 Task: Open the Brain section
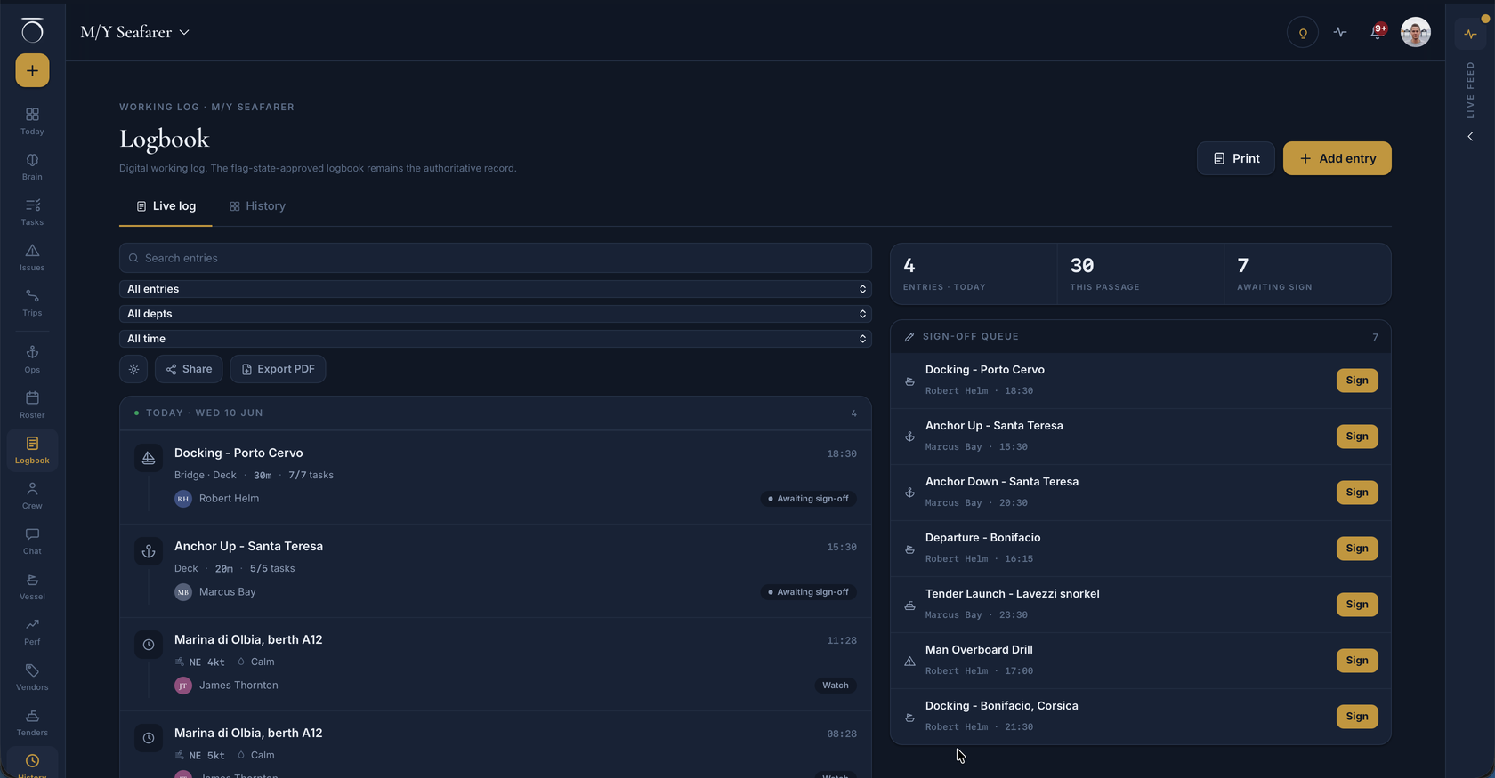click(32, 166)
